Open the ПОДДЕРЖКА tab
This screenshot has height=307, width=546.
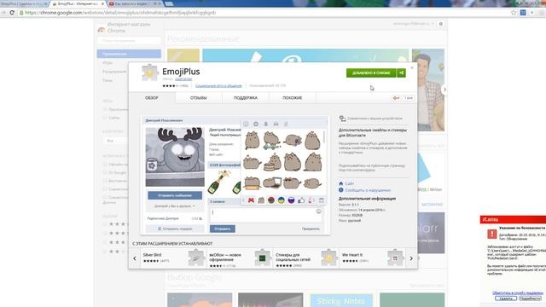coord(246,98)
